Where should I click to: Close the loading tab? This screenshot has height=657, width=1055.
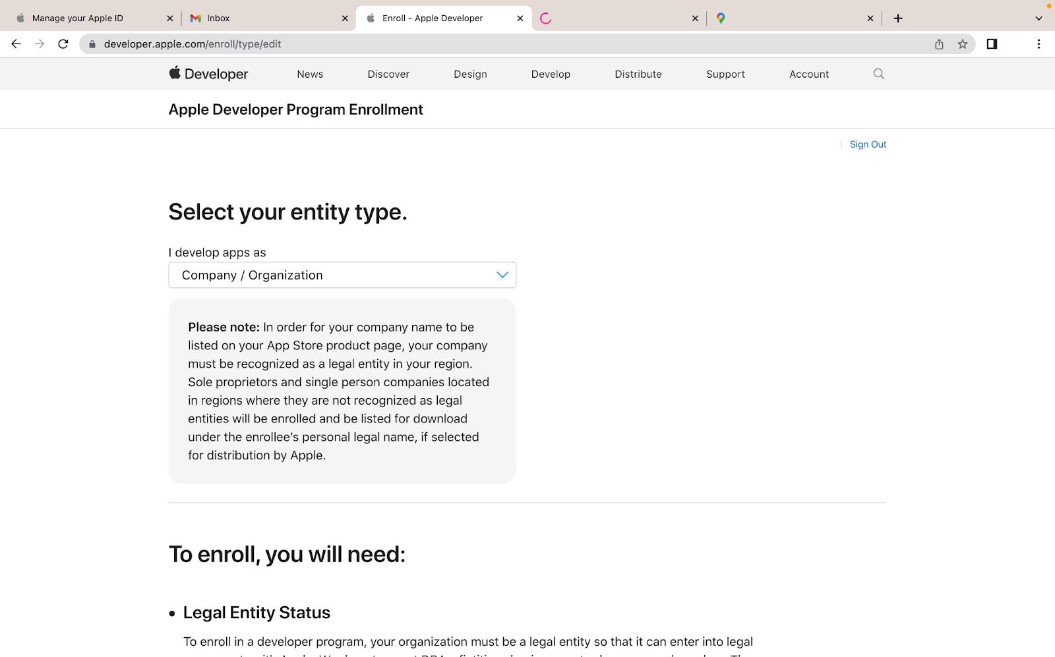tap(695, 18)
